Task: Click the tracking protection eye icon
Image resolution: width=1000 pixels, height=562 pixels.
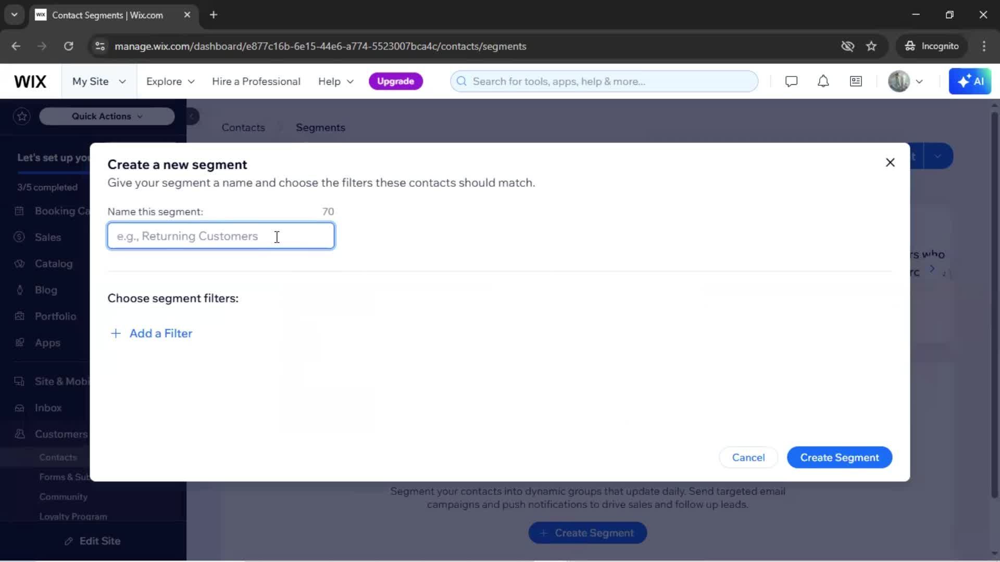Action: coord(847,46)
